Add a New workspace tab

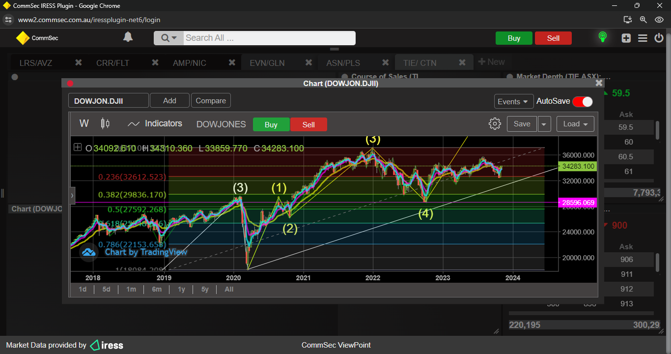(x=491, y=62)
